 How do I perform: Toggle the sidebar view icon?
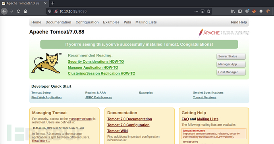pyautogui.click(x=240, y=12)
